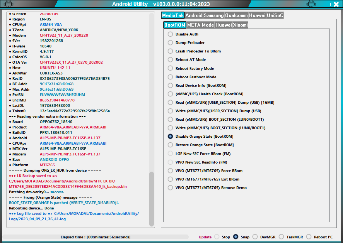343x243 pixels.
Task: Click the log panel vertical scrollbar thumb
Action: 151,199
